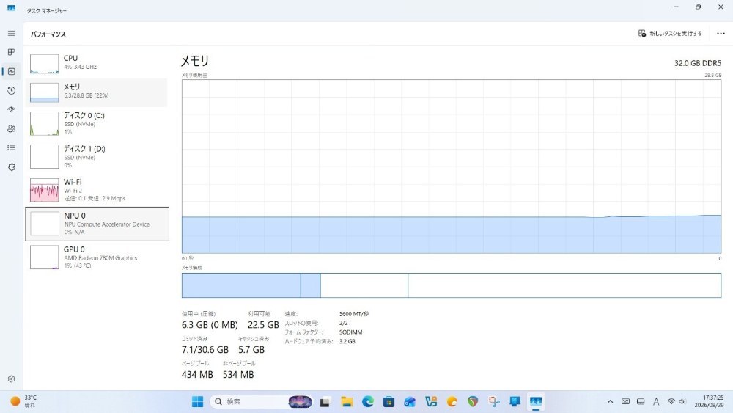Click the taskbar 検索 search box
This screenshot has width=733, height=413.
[x=262, y=401]
